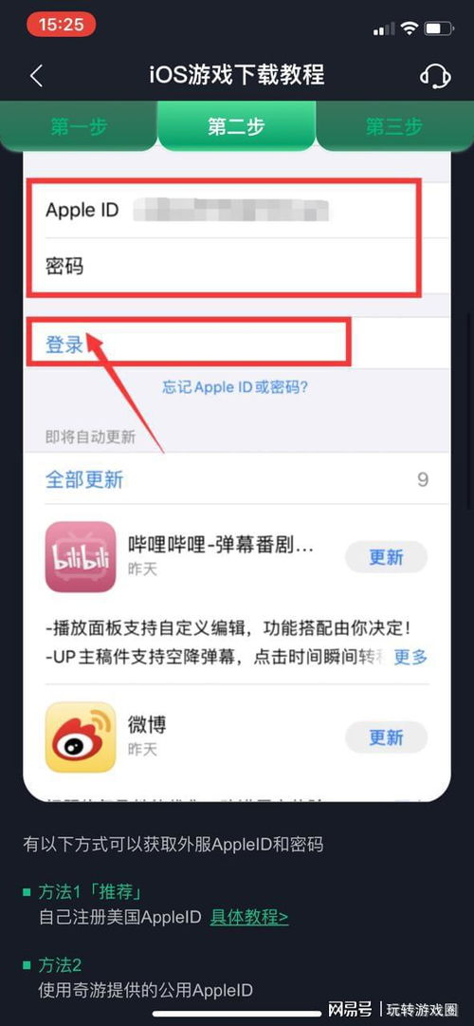The height and width of the screenshot is (1026, 474).
Task: Tap the back arrow icon
Action: click(37, 76)
